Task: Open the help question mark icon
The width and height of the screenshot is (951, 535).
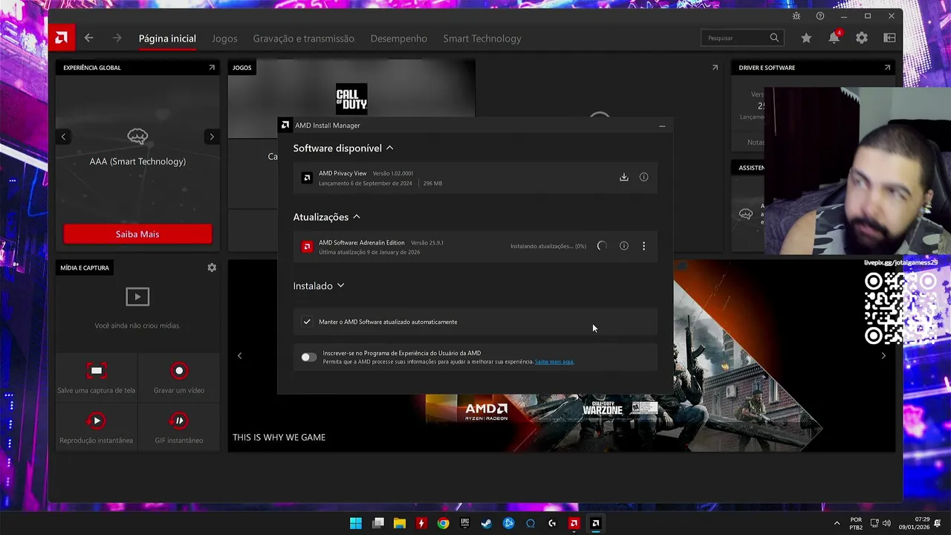Action: (x=820, y=16)
